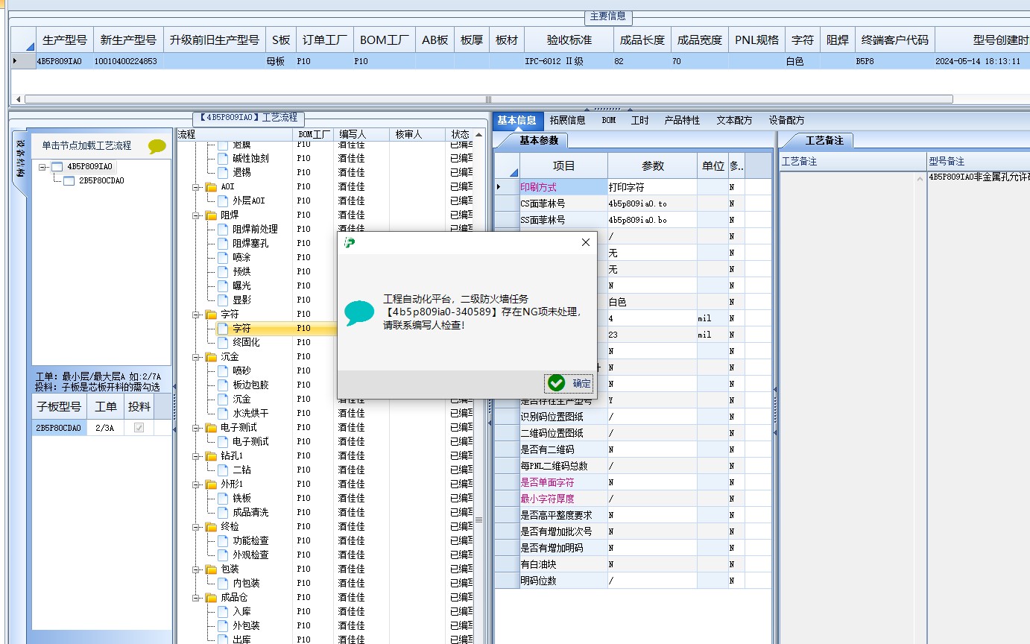Open the 工时 tab

click(639, 120)
